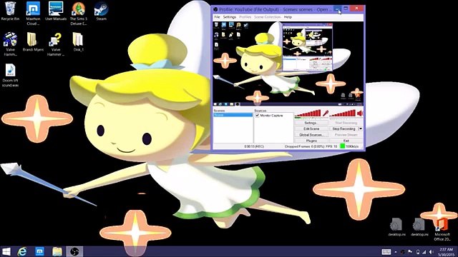Open the touch keyboard tray icon
The image size is (458, 257).
click(386, 252)
